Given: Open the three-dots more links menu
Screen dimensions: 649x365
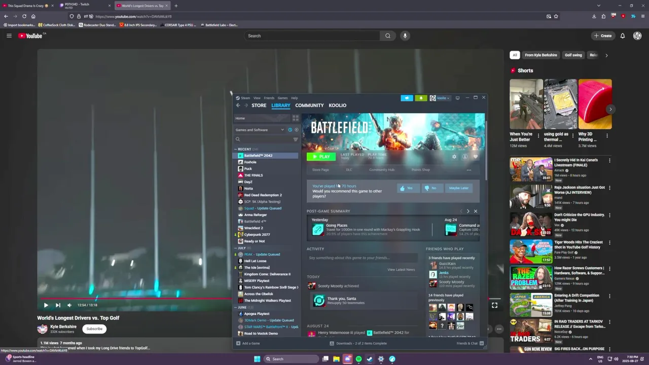Looking at the screenshot, I should tap(469, 170).
